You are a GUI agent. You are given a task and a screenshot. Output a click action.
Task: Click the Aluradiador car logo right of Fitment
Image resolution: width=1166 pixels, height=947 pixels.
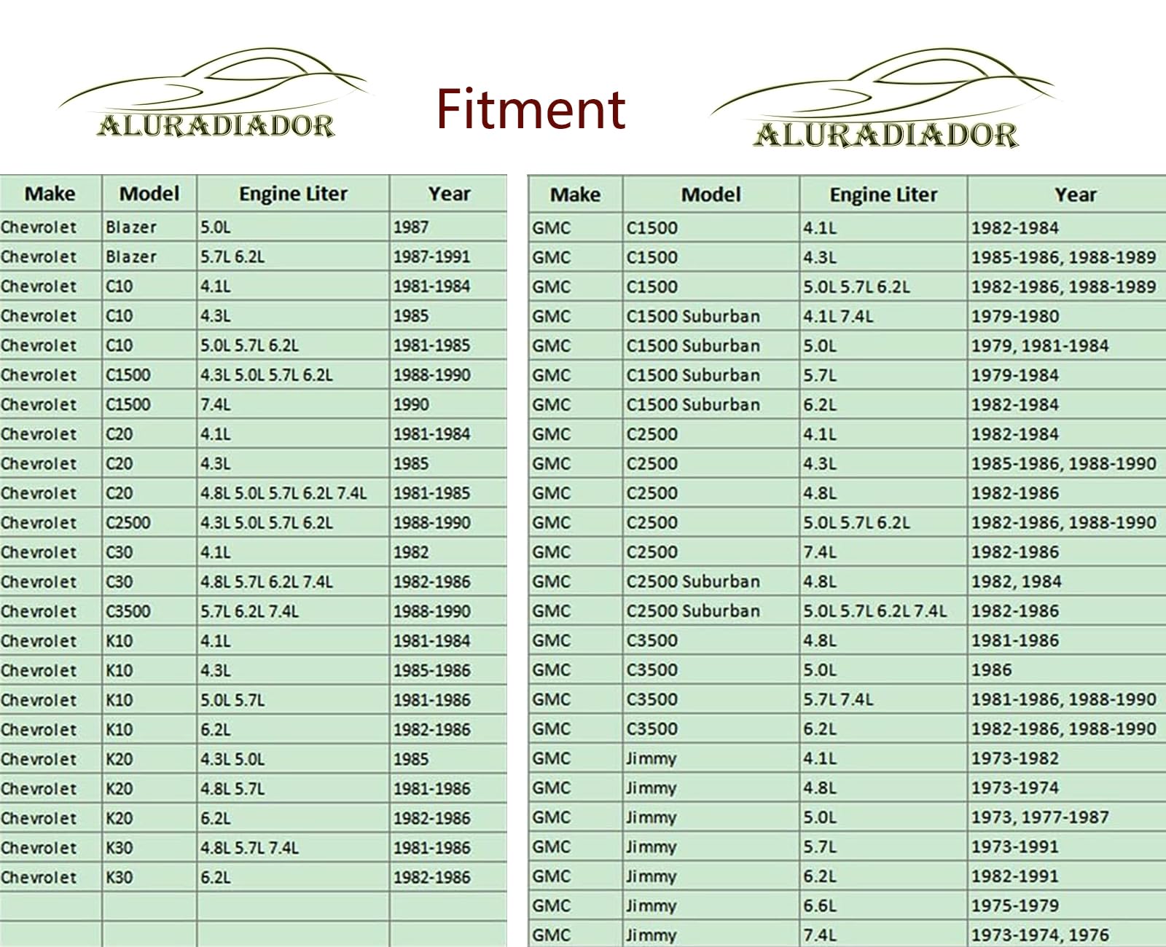883,101
